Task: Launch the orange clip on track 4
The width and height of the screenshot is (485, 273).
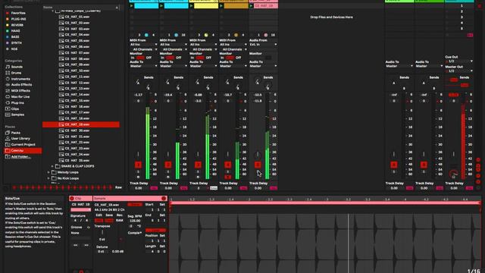Action: [x=221, y=6]
